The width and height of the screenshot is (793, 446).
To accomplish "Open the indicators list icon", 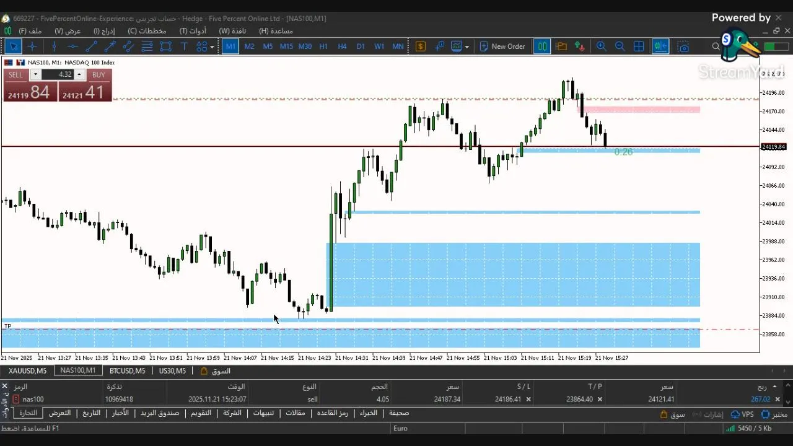I will click(x=457, y=46).
